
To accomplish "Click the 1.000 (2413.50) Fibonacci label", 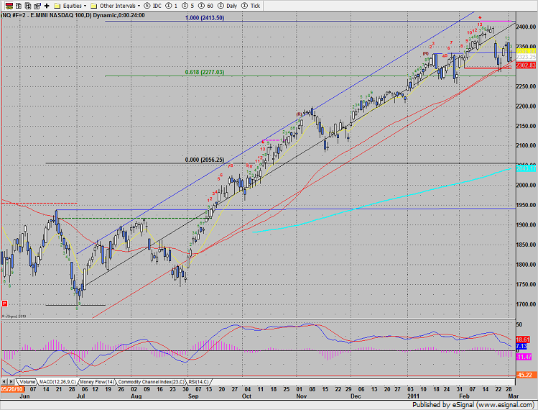I will point(205,18).
